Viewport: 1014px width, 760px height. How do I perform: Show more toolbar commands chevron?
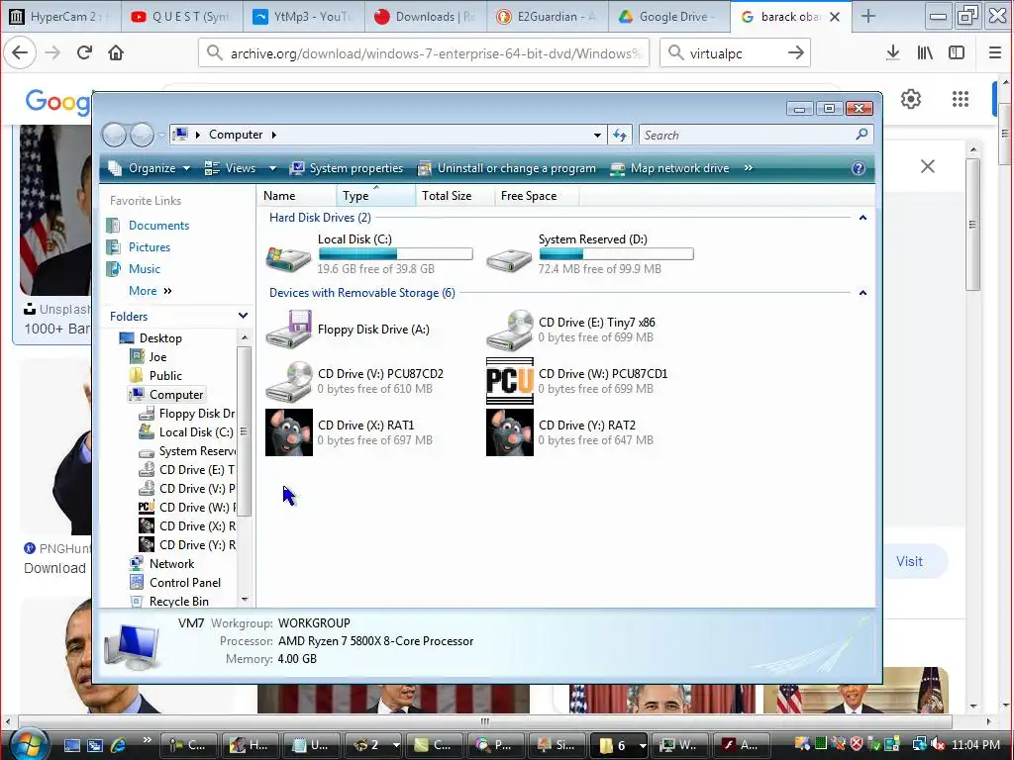[749, 168]
